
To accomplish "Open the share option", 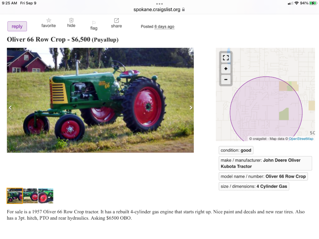I will pyautogui.click(x=116, y=21).
